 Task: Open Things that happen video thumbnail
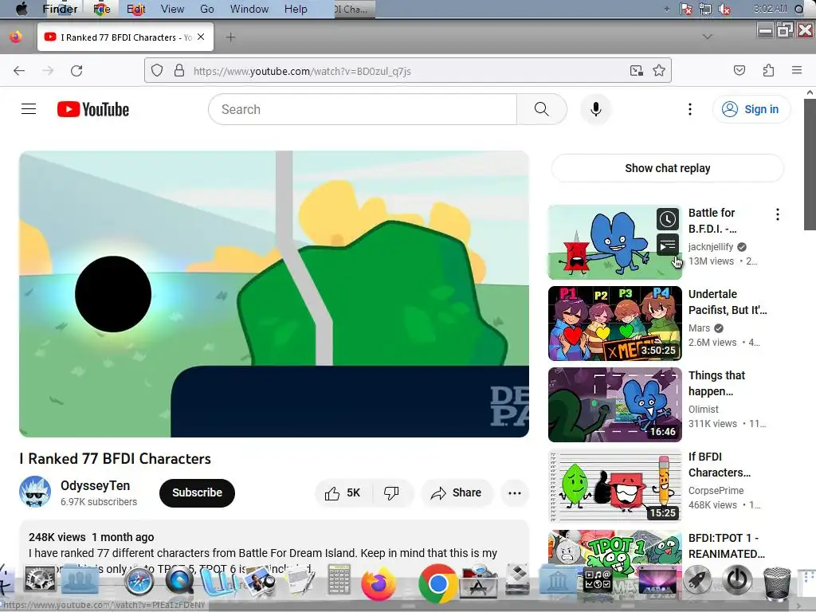pyautogui.click(x=614, y=404)
